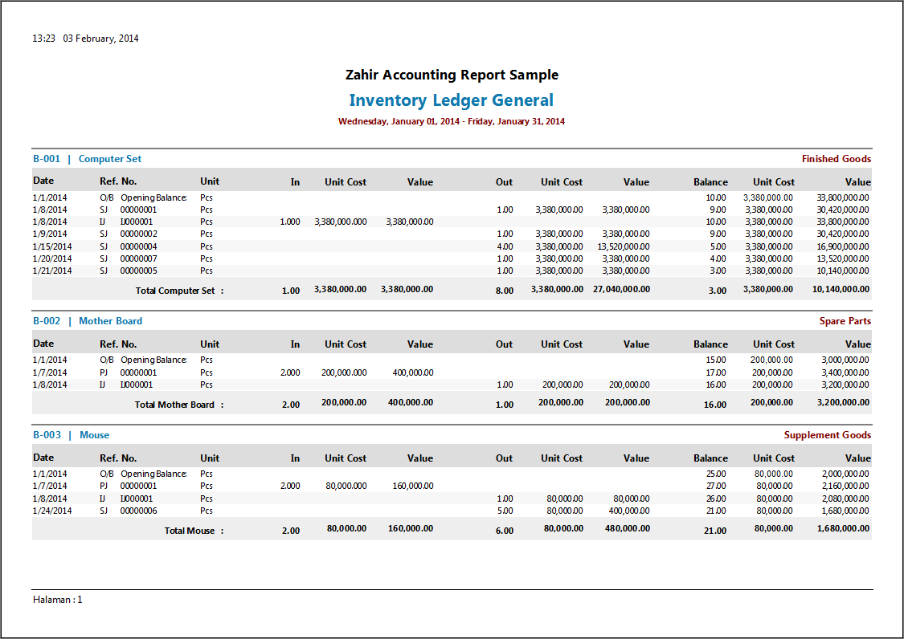Click the Opening Balance entry in the Mouse section
The width and height of the screenshot is (904, 639).
[x=153, y=474]
